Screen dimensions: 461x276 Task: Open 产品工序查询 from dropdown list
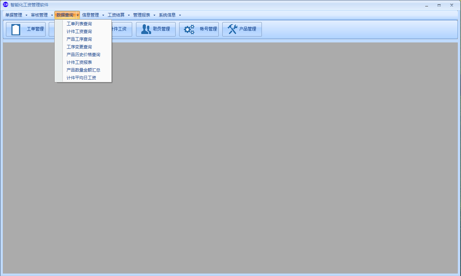[79, 39]
